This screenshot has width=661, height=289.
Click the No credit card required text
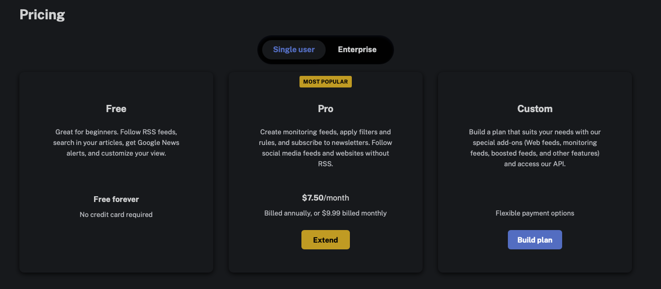(116, 214)
